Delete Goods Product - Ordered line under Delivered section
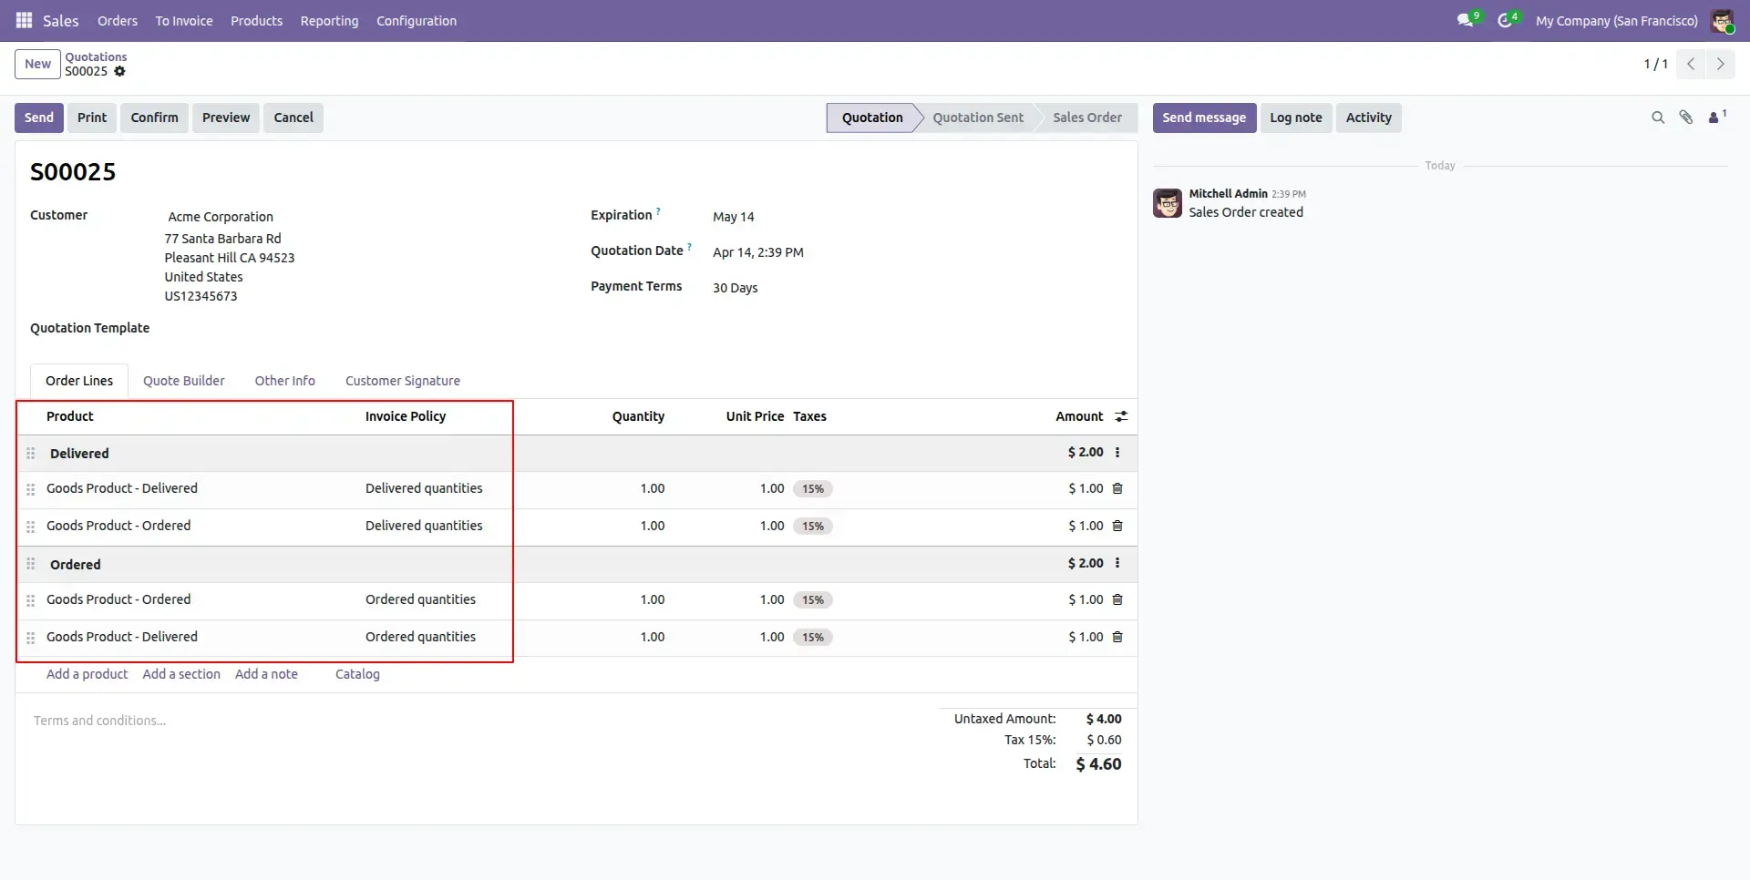The height and width of the screenshot is (880, 1750). coord(1117,526)
